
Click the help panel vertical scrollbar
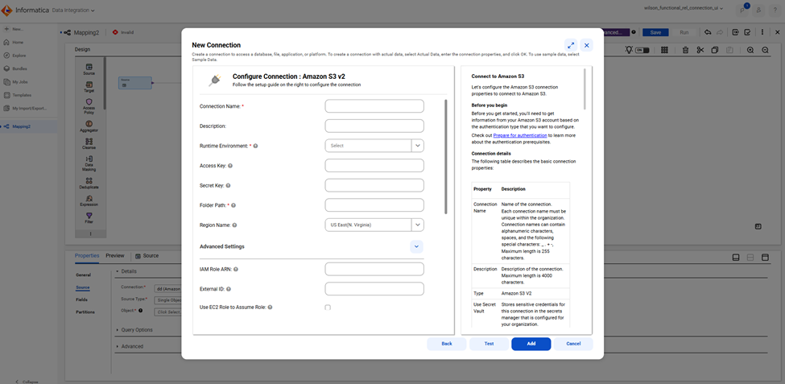coord(585,89)
